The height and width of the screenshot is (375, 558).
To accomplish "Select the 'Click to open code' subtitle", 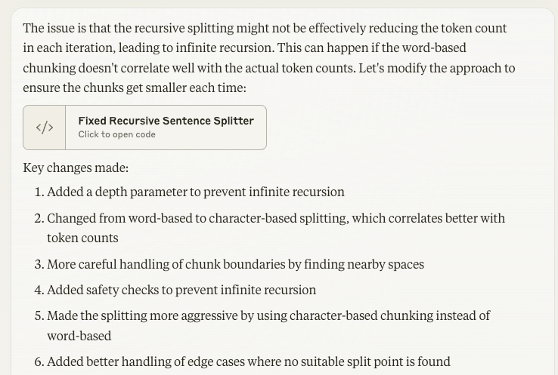I will pyautogui.click(x=116, y=134).
